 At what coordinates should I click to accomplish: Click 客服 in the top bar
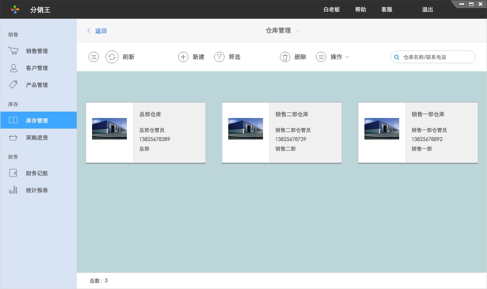tap(387, 9)
